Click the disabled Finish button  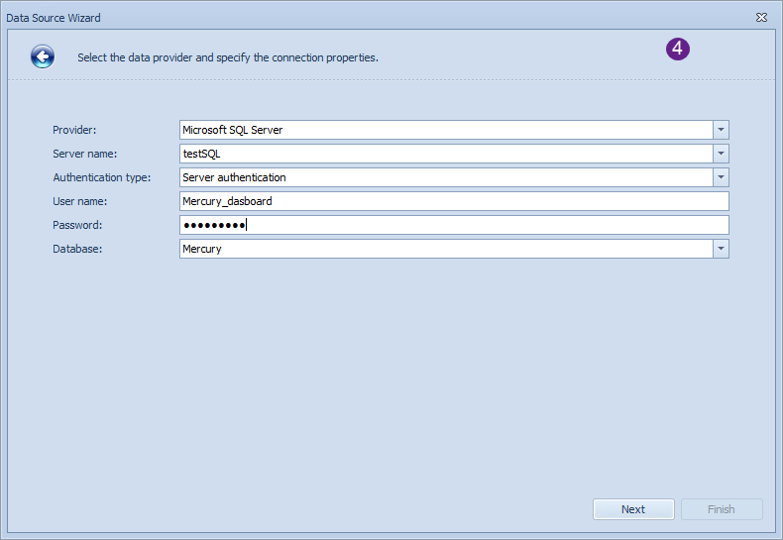pyautogui.click(x=722, y=509)
